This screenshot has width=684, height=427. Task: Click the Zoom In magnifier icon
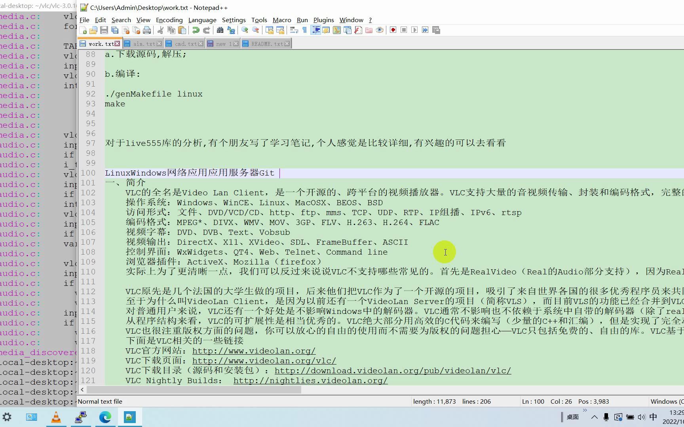[x=245, y=30]
